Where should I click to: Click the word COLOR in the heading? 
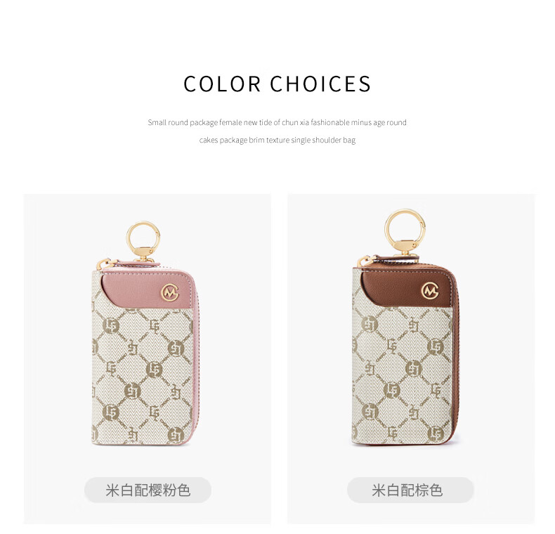coord(222,84)
